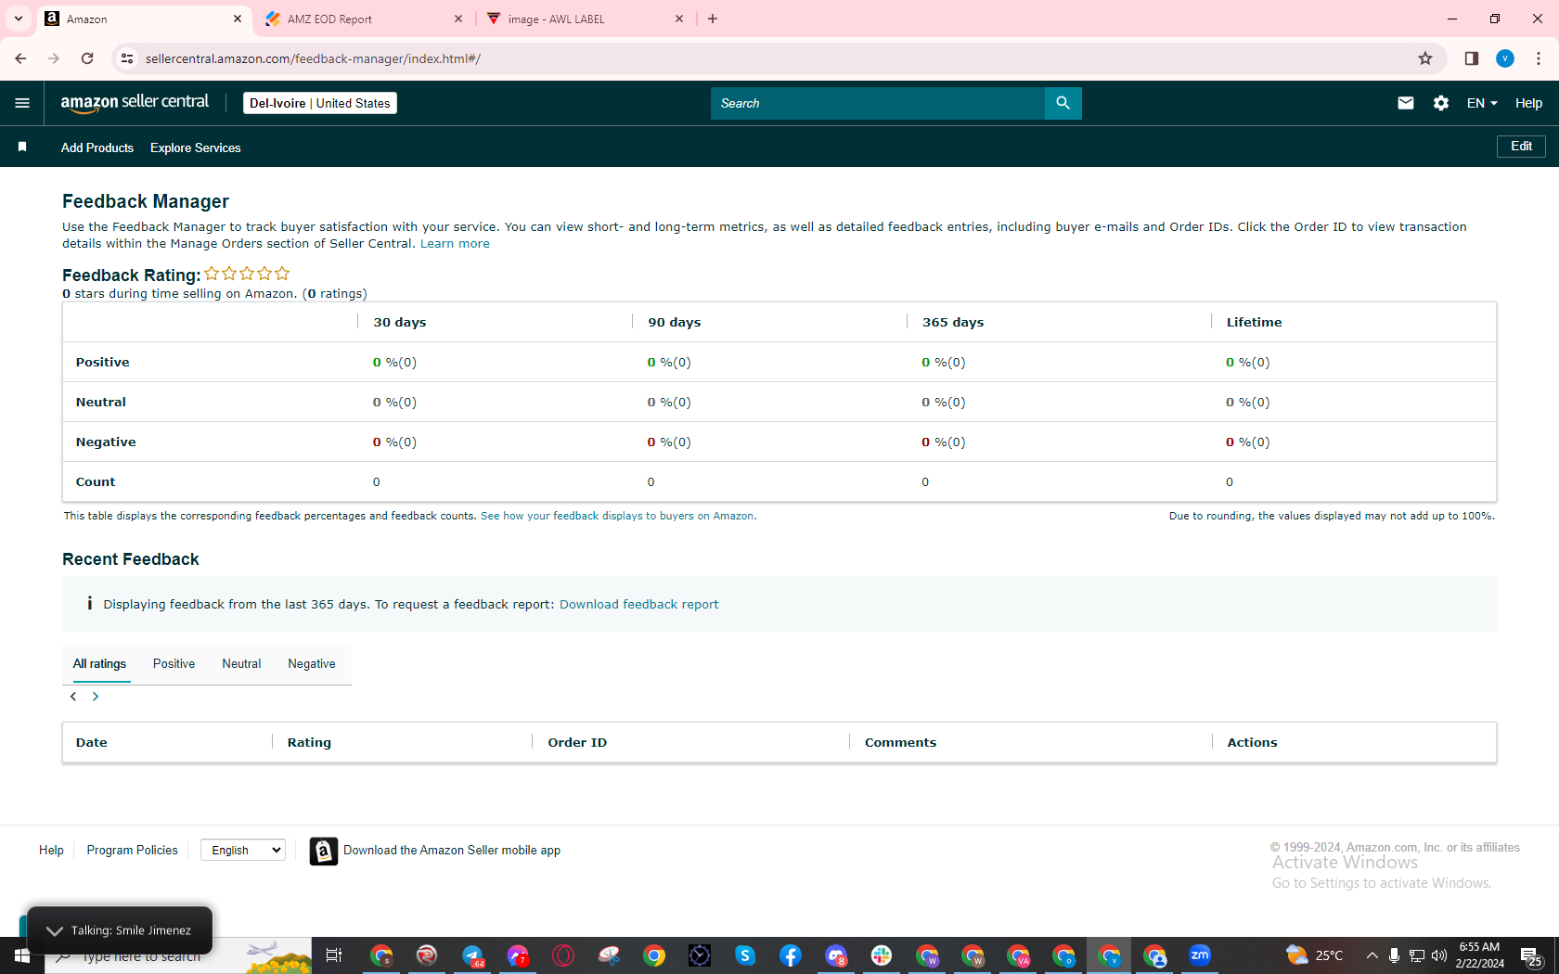Screen dimensions: 1559x974
Task: Open the English footer language selector
Action: point(243,851)
